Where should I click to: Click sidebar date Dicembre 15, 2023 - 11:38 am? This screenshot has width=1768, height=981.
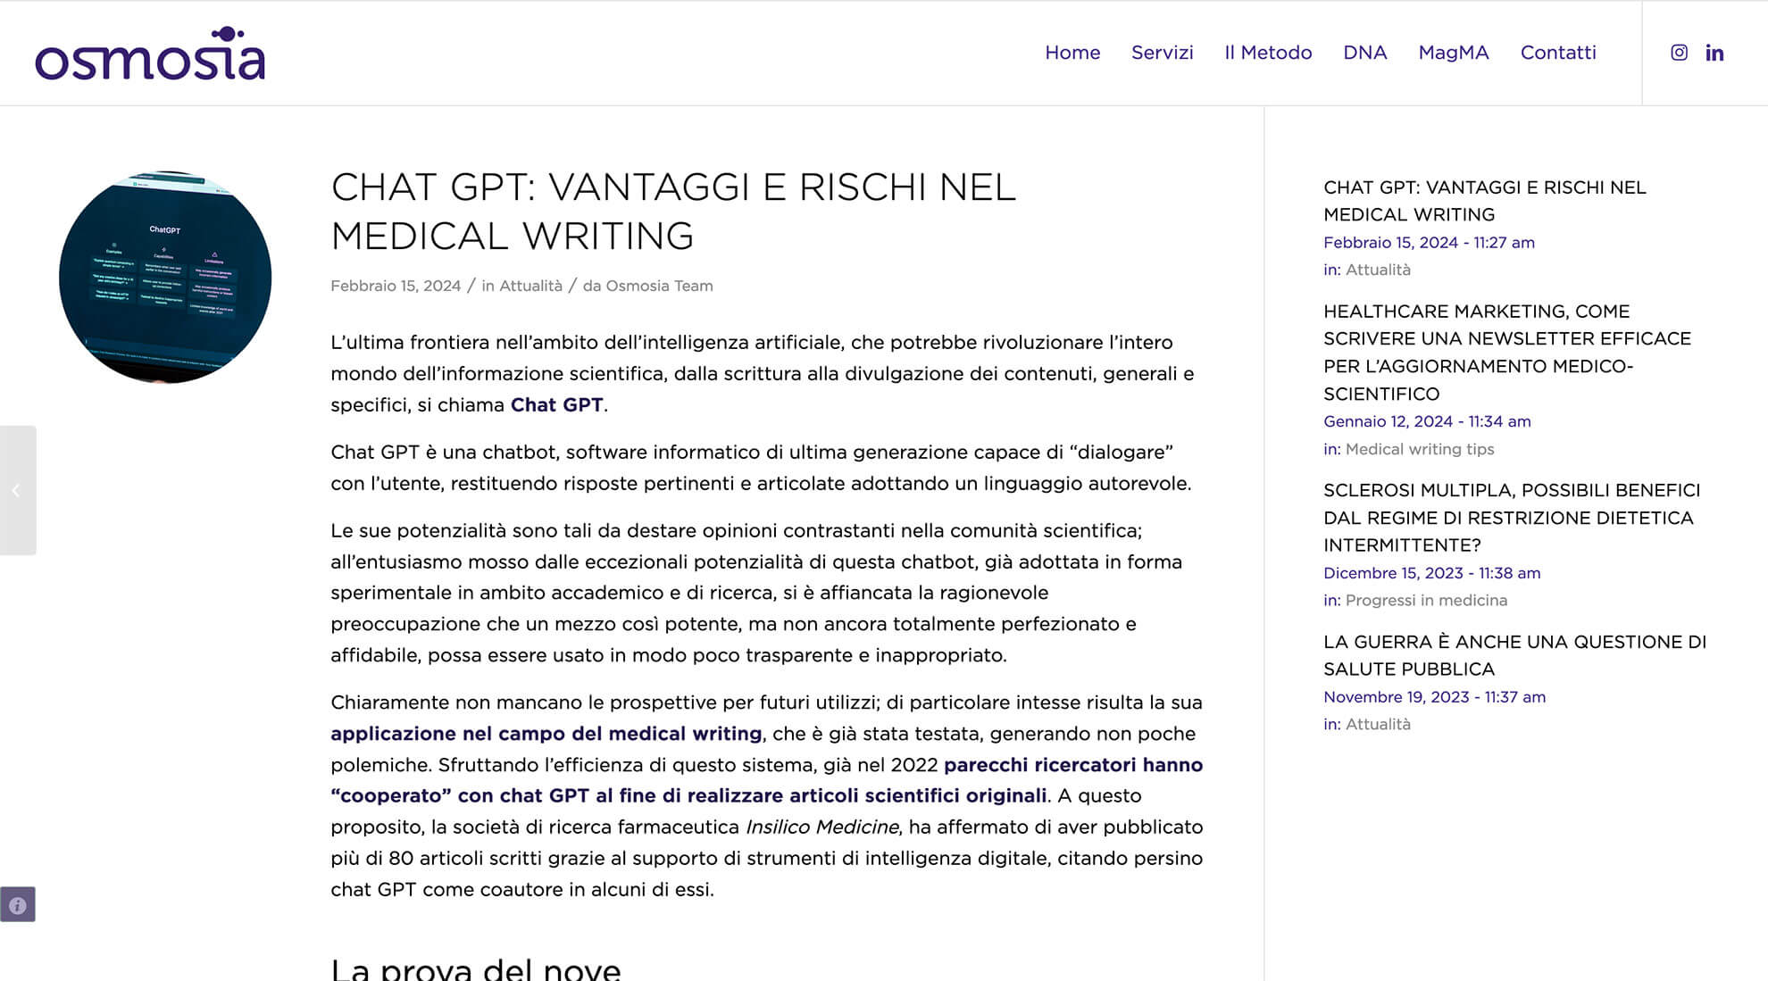(1431, 573)
